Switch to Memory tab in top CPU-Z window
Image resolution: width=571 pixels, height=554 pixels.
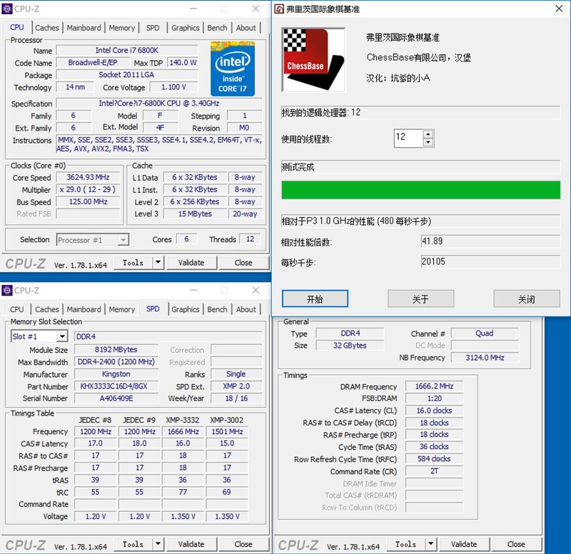(121, 28)
